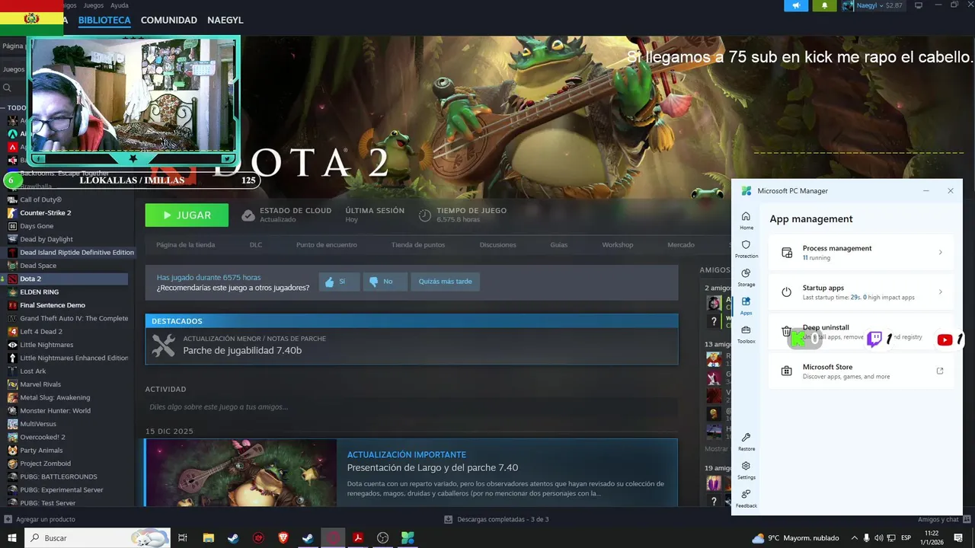Open Storage in PC Manager sidebar
This screenshot has width=975, height=548.
(x=746, y=277)
